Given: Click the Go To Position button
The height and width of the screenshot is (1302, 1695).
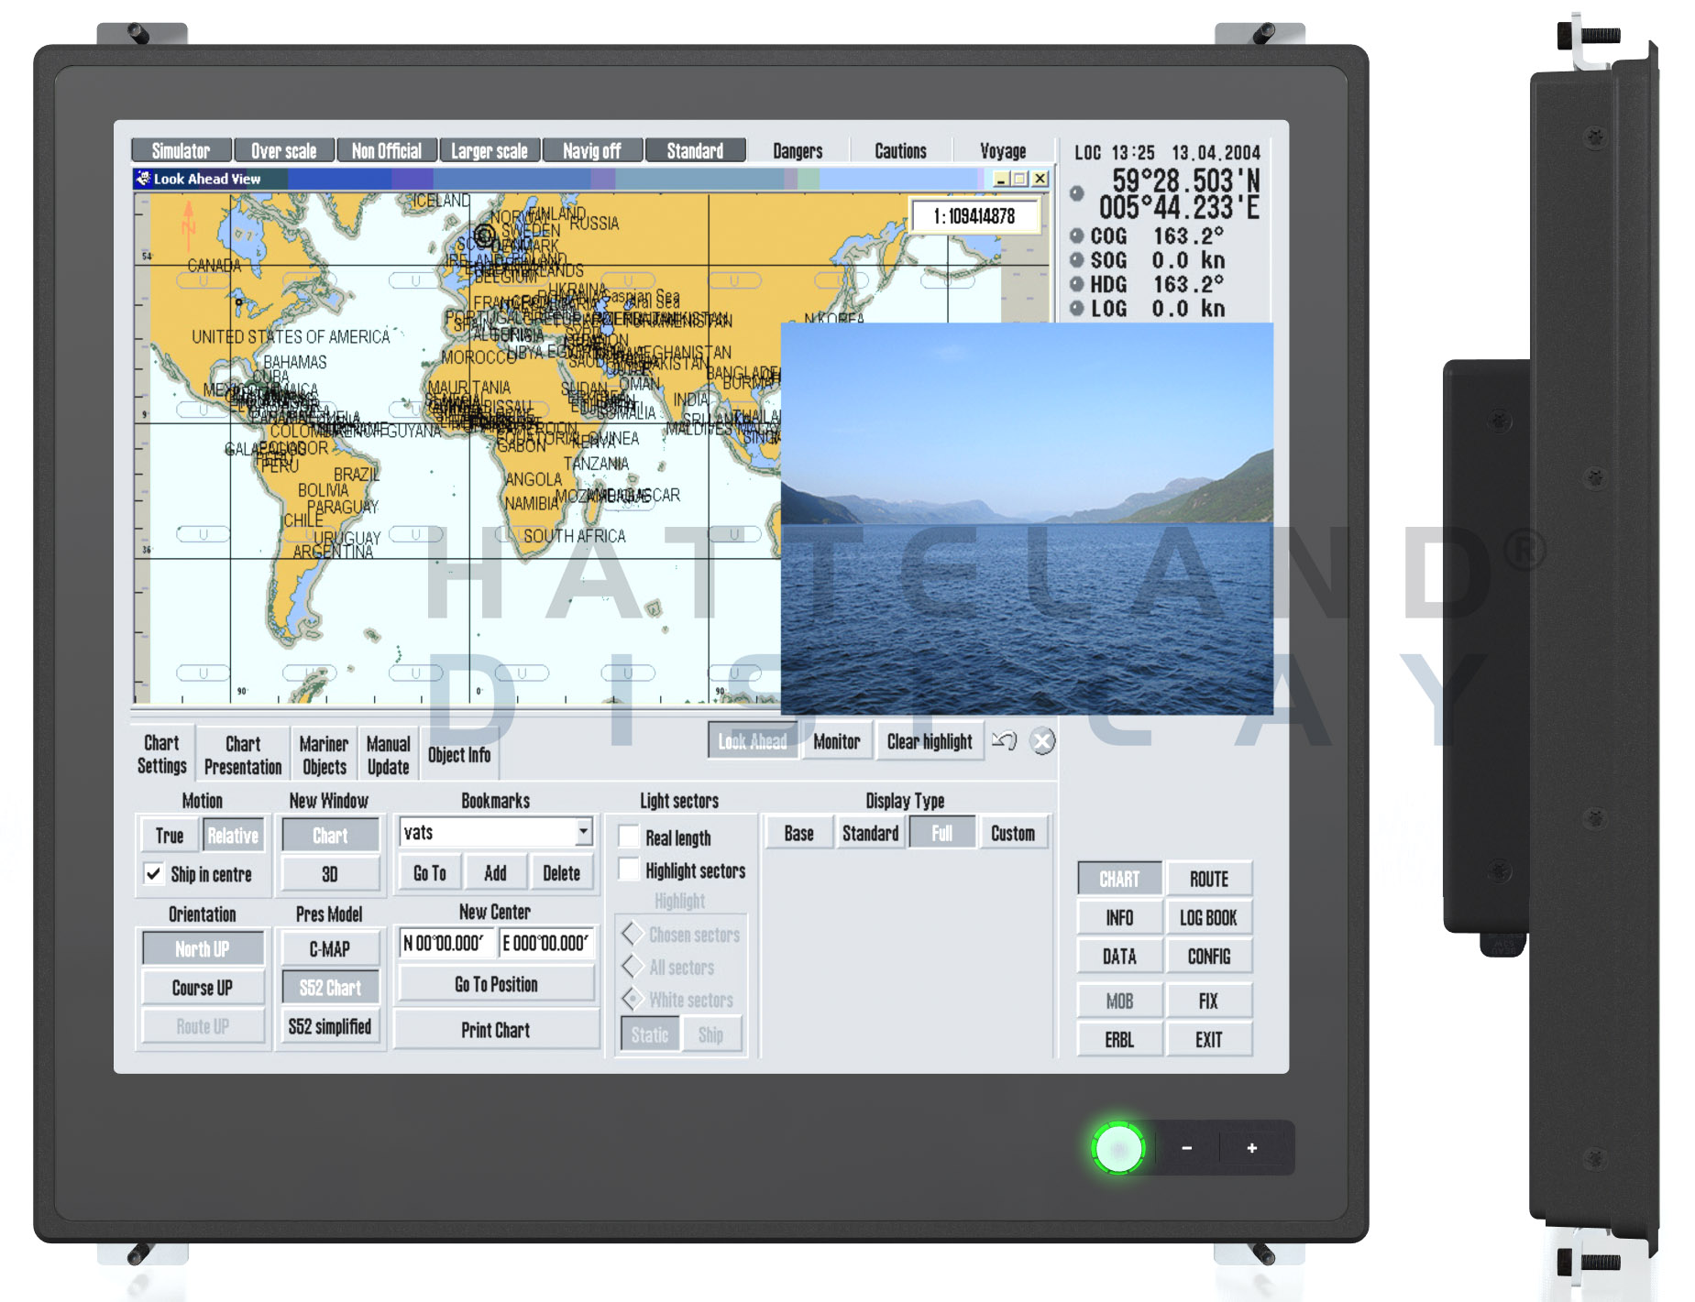Looking at the screenshot, I should pyautogui.click(x=496, y=985).
